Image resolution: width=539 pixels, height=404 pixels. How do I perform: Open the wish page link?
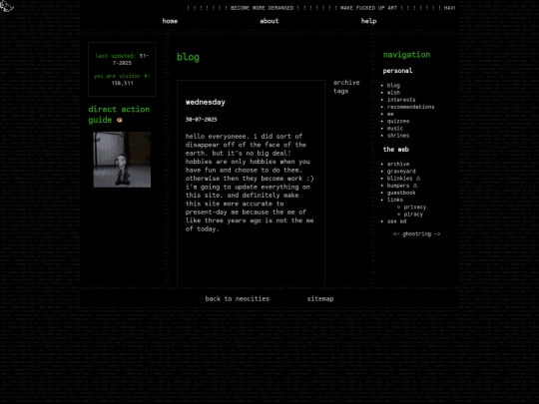click(393, 93)
